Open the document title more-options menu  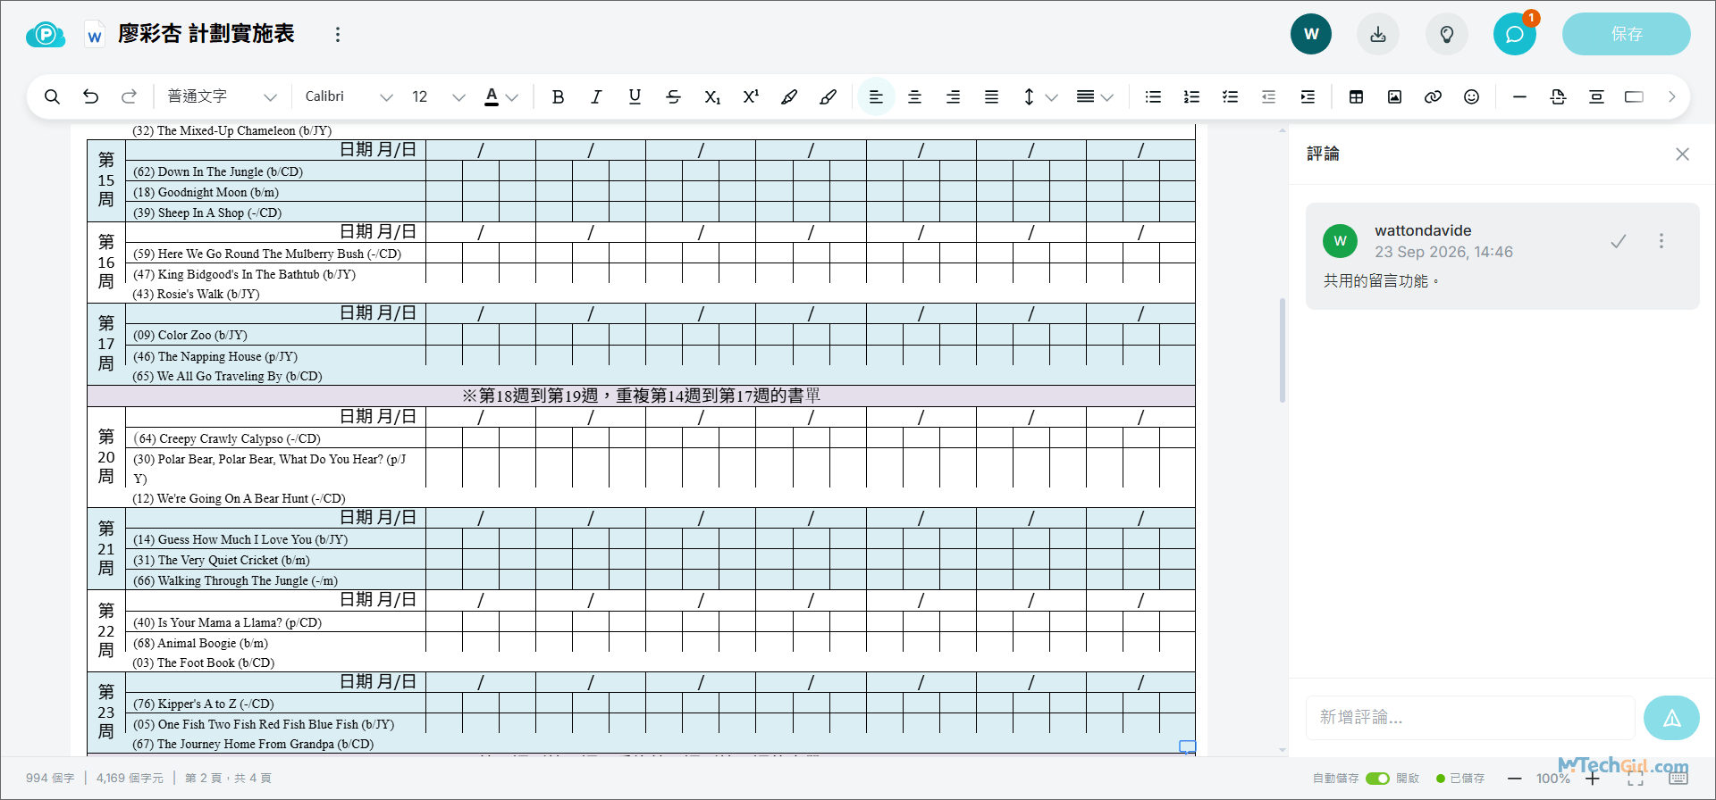(x=337, y=34)
